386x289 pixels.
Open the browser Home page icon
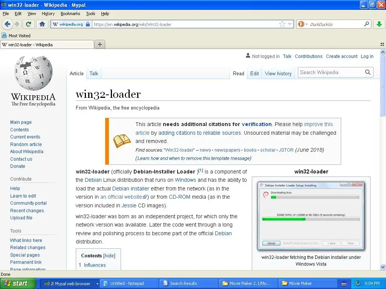point(42,24)
